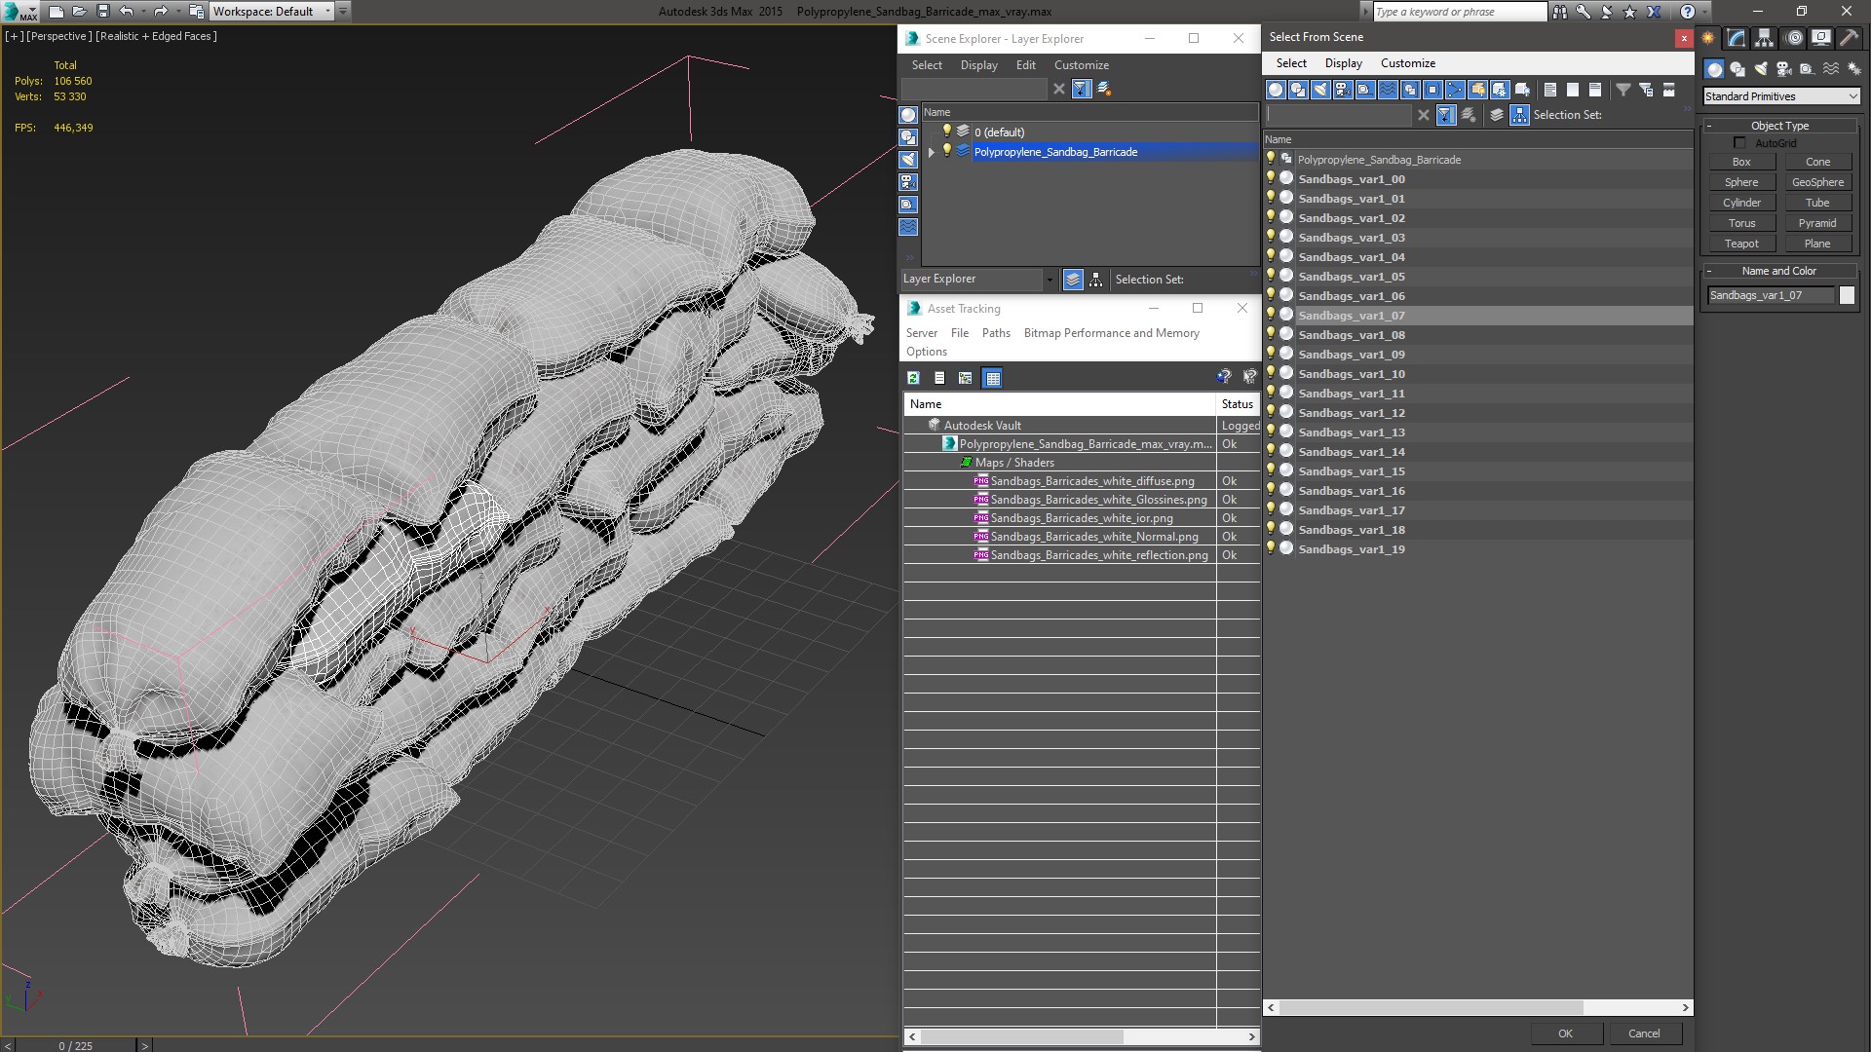
Task: Toggle visibility bulb for Sandbags_var1_03
Action: pyautogui.click(x=1271, y=237)
